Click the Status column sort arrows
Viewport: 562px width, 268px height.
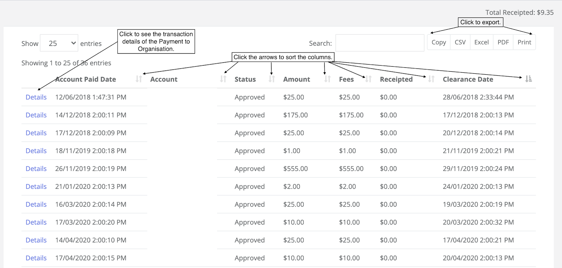coord(272,79)
